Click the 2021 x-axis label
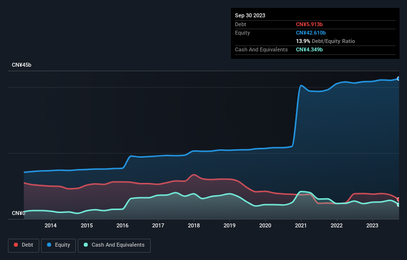The image size is (407, 260). (301, 225)
